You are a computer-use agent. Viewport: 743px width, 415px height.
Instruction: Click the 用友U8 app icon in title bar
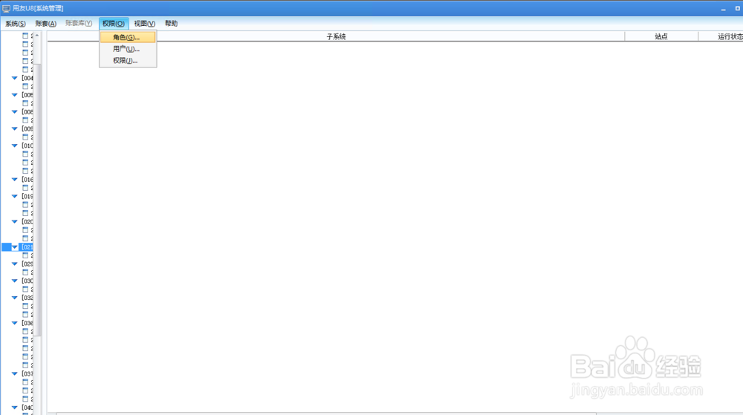(6, 8)
